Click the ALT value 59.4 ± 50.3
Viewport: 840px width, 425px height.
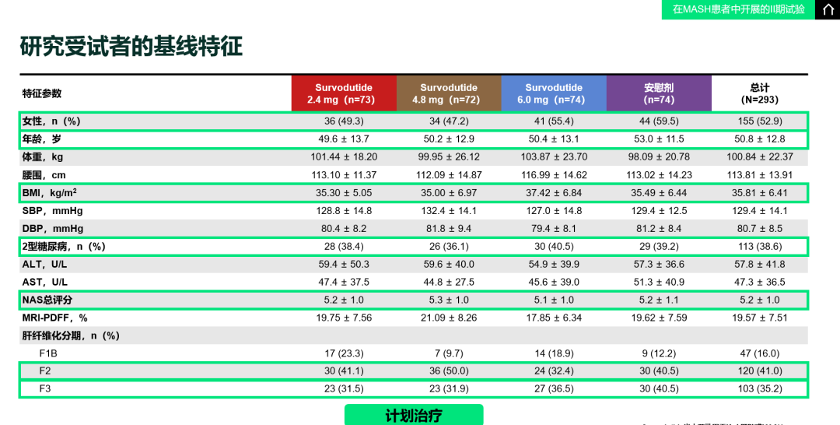pos(344,264)
